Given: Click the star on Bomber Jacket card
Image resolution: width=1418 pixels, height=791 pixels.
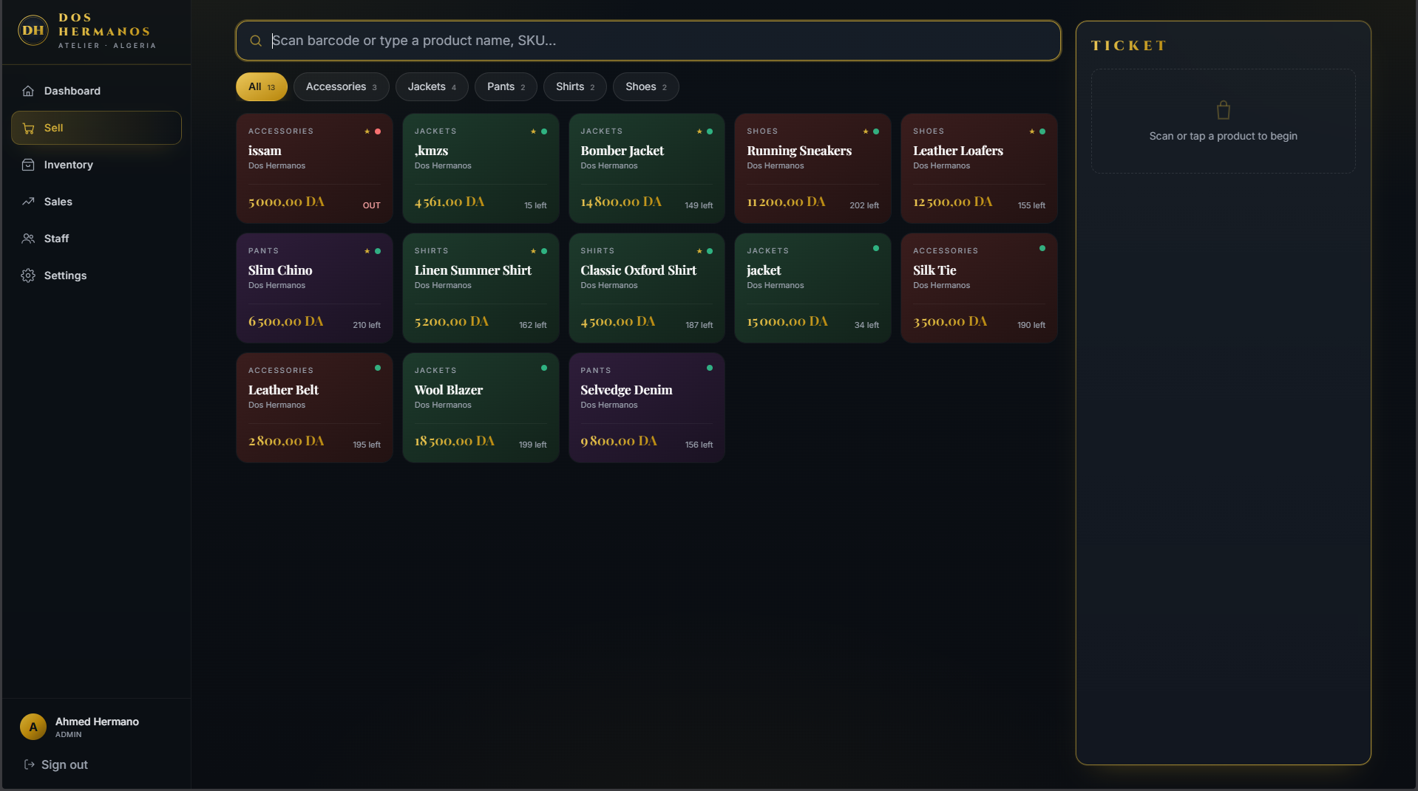Looking at the screenshot, I should point(699,131).
